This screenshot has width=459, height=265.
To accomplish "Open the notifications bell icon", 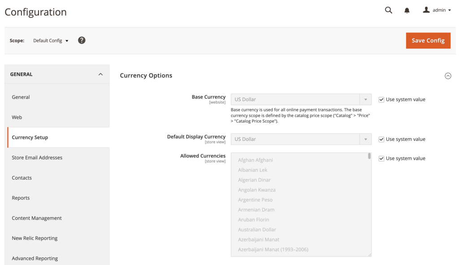I will tap(407, 10).
